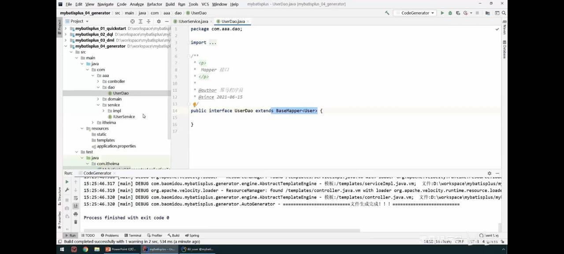Toggle Scroll to End in Run console
This screenshot has height=254, width=564.
75,206
